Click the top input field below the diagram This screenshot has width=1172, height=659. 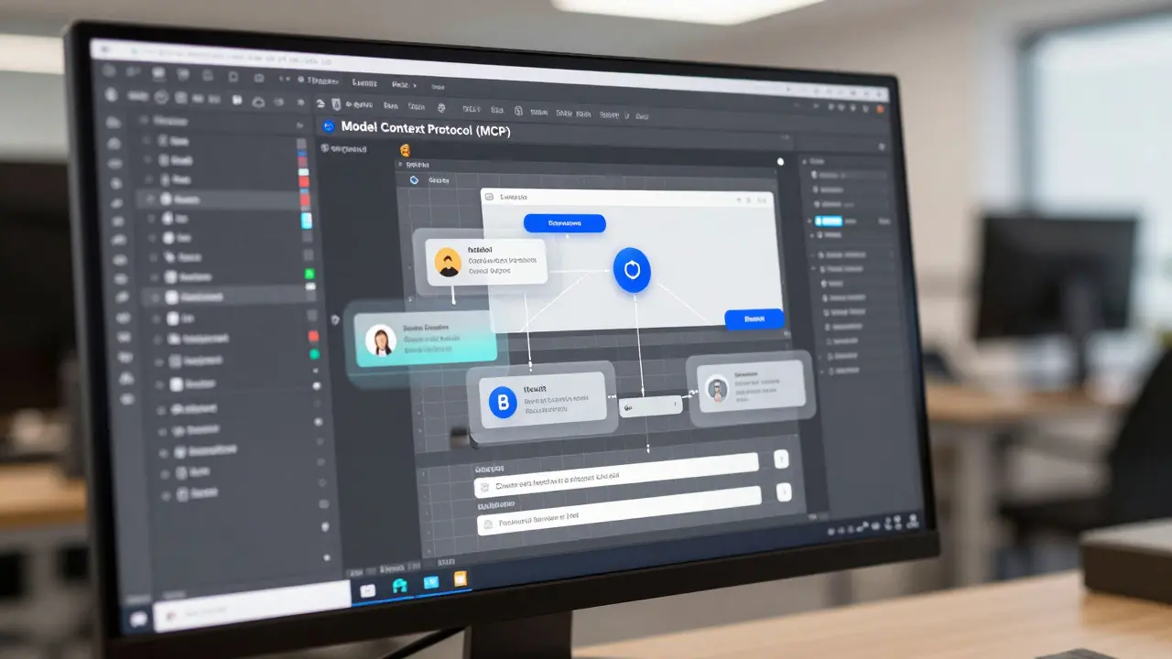tap(615, 476)
